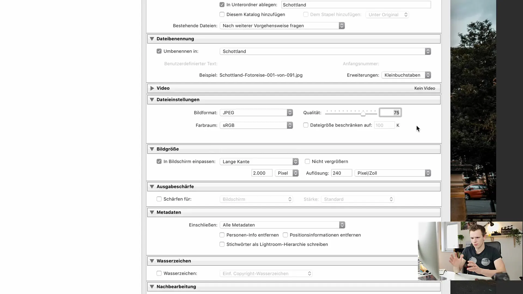Screen dimensions: 523x294
Task: Open the Pixel unit dropdown
Action: click(x=287, y=173)
